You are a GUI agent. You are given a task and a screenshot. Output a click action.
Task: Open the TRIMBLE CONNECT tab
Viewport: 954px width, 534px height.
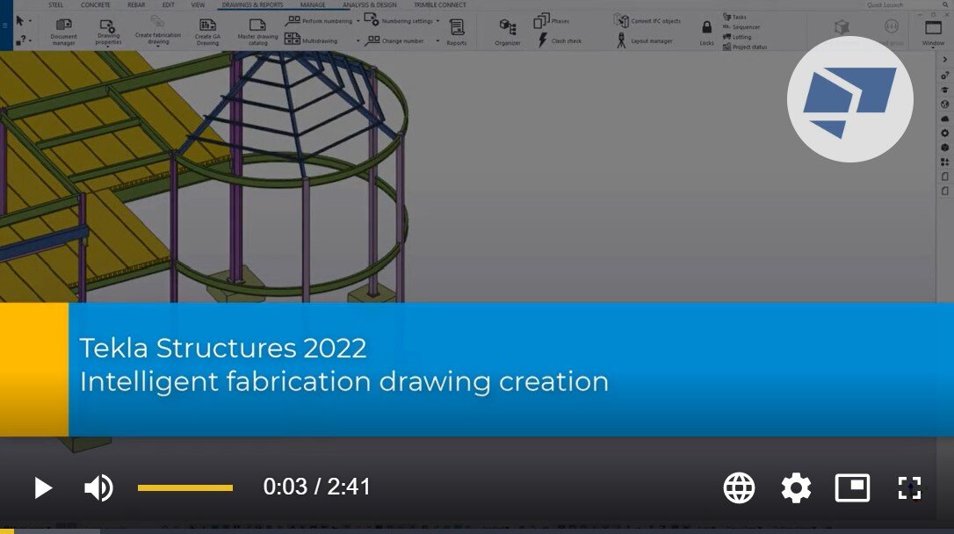click(x=440, y=5)
